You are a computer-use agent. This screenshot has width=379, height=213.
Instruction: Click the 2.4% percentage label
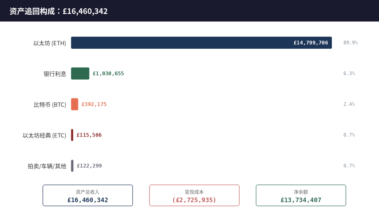(349, 104)
